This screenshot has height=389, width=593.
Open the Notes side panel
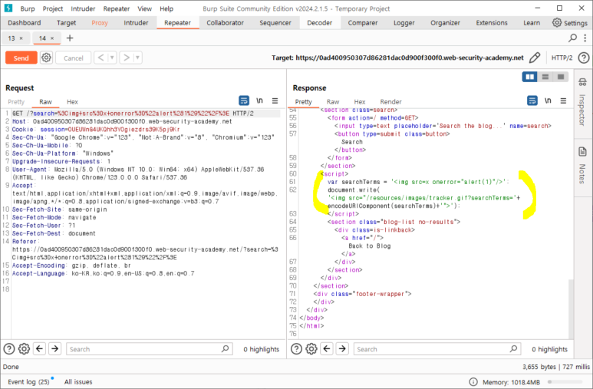coord(582,166)
